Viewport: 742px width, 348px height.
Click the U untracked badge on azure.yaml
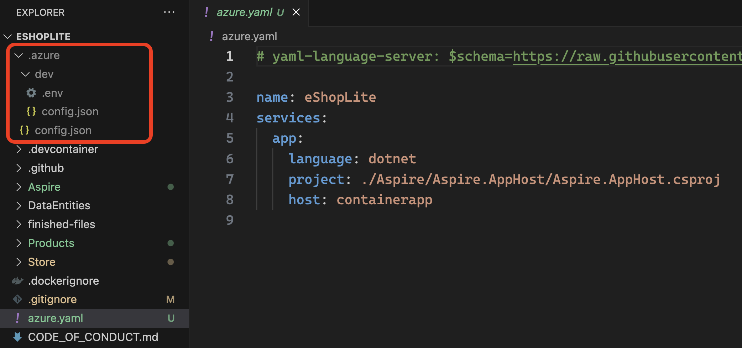[171, 318]
